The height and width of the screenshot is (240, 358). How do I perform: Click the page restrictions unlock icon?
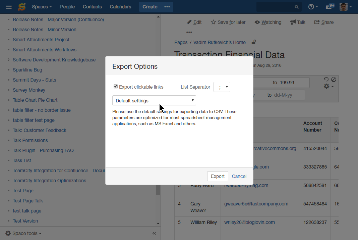254,42
